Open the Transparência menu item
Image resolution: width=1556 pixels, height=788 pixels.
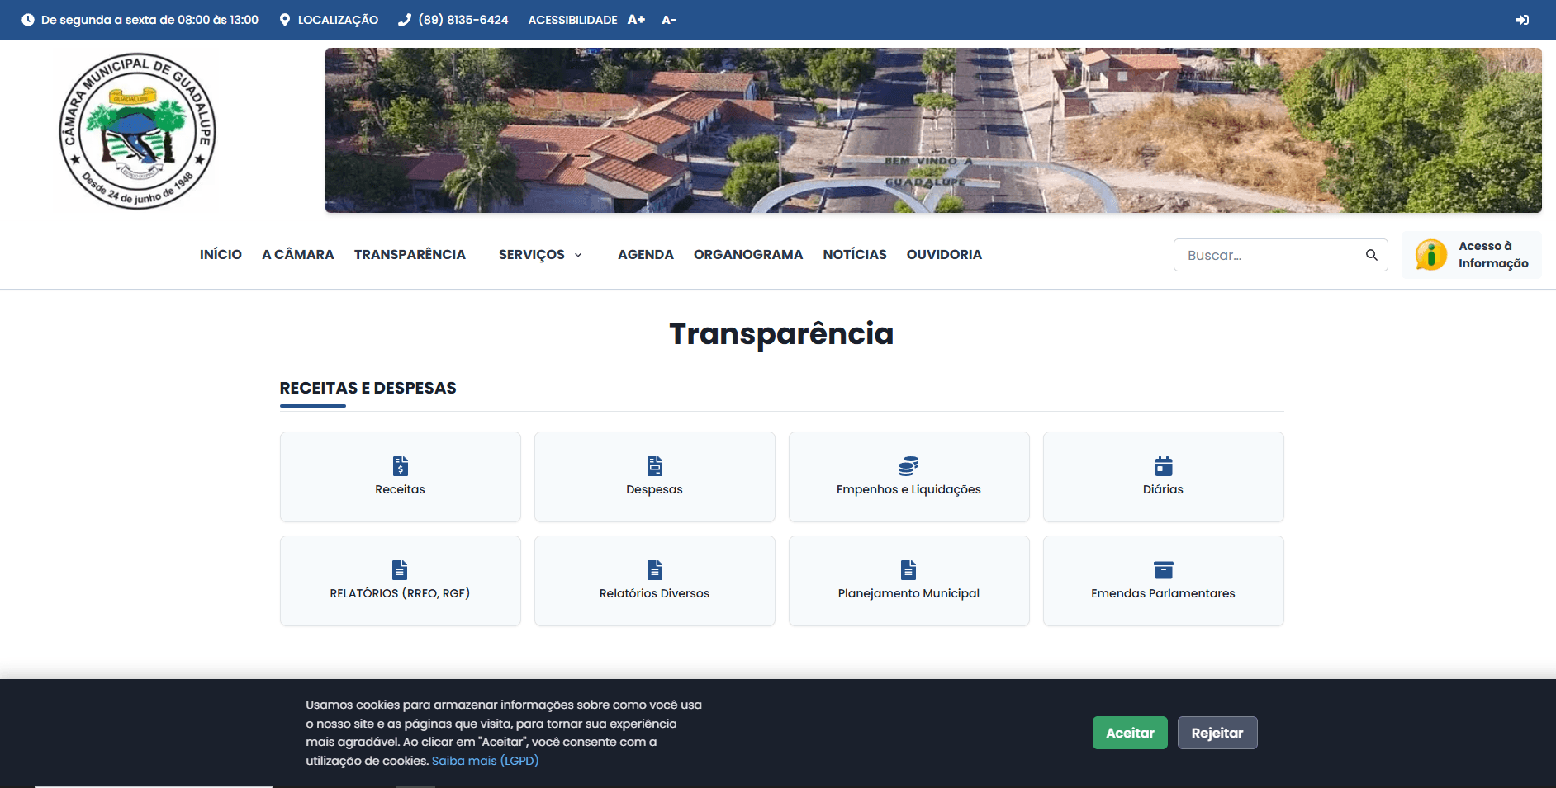click(x=410, y=255)
